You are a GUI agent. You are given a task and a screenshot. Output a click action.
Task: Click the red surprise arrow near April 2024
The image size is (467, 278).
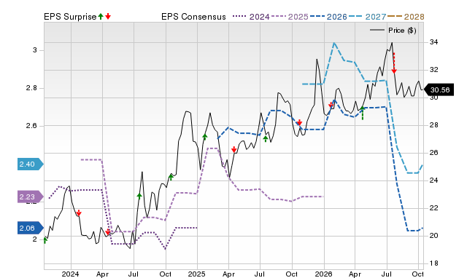107,231
